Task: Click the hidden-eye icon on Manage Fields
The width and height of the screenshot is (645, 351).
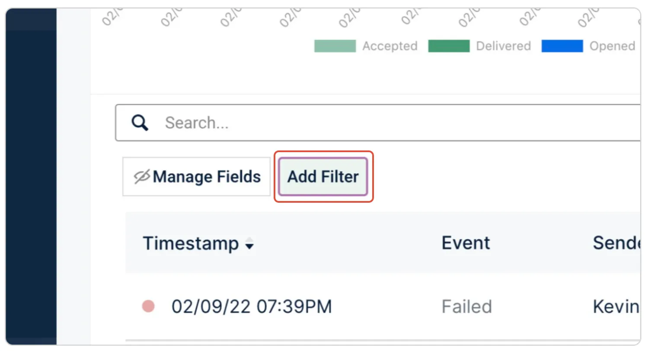Action: [142, 177]
